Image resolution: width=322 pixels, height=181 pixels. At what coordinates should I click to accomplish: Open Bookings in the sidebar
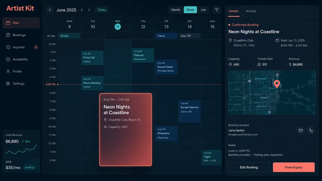click(x=21, y=35)
